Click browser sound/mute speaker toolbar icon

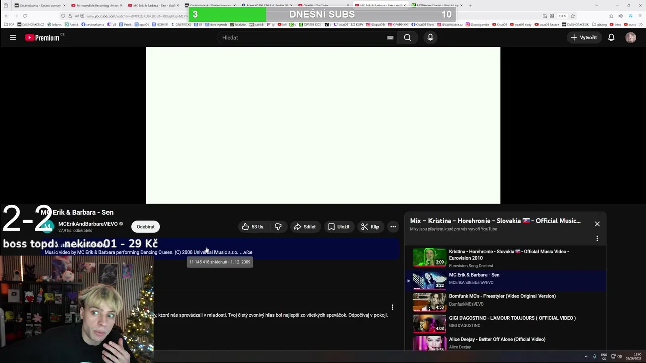620,16
